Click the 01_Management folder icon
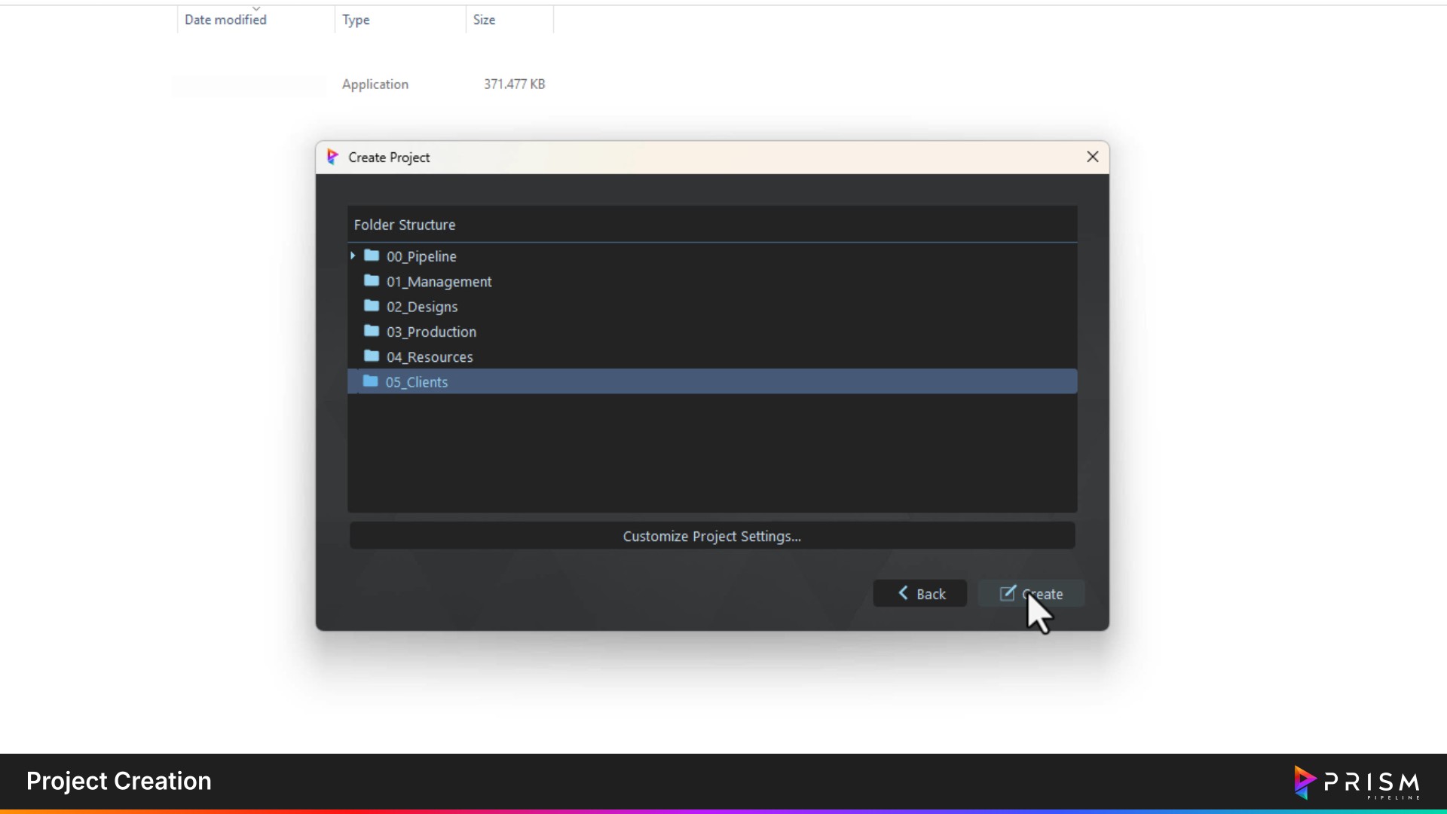 (x=372, y=281)
